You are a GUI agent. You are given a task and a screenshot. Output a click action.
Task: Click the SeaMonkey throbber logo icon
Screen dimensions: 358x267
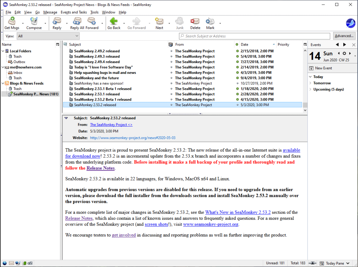[x=351, y=23]
